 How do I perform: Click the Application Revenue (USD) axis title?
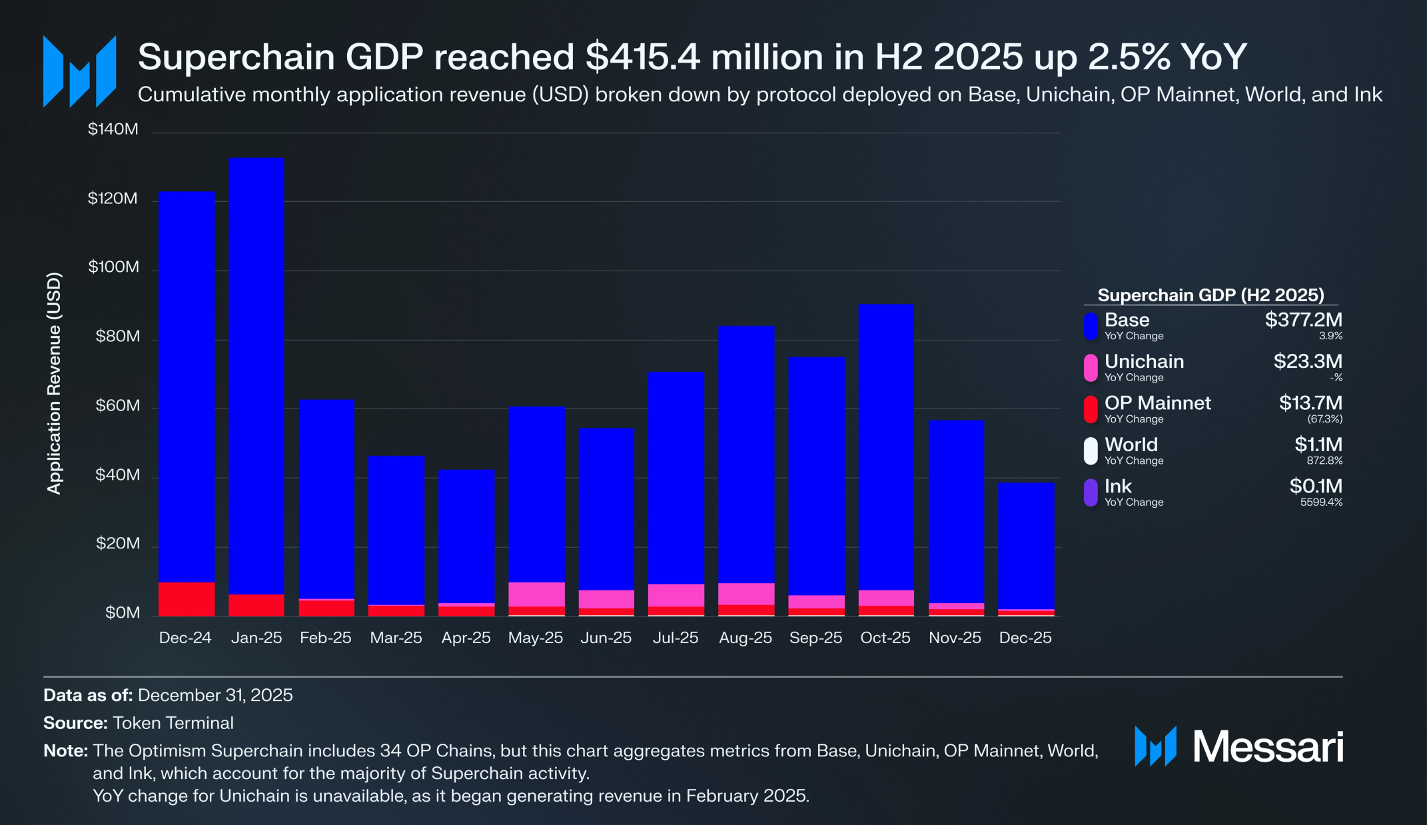[x=55, y=383]
